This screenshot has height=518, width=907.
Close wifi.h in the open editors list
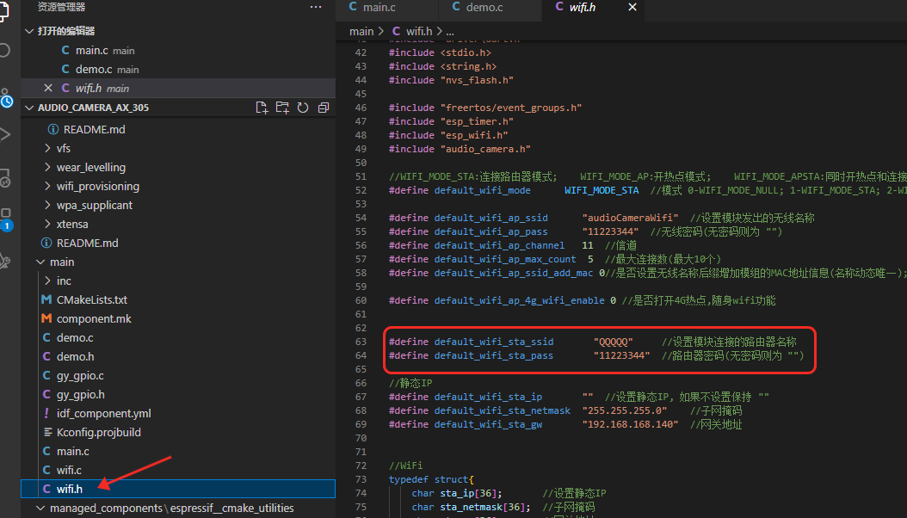click(x=48, y=88)
